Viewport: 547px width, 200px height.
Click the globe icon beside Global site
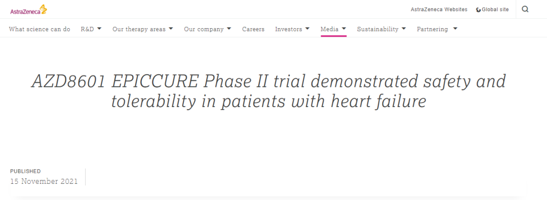478,10
